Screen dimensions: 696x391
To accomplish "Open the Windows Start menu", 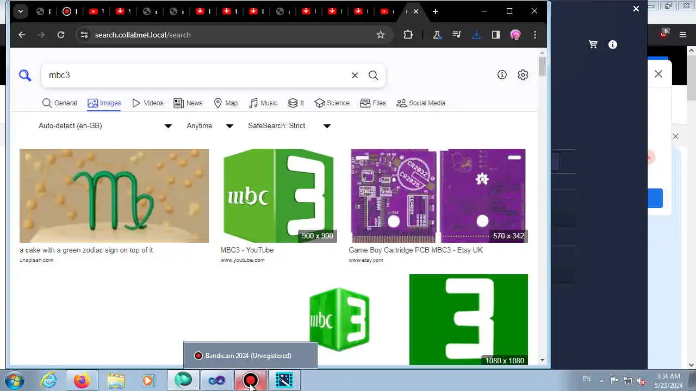I will click(15, 380).
